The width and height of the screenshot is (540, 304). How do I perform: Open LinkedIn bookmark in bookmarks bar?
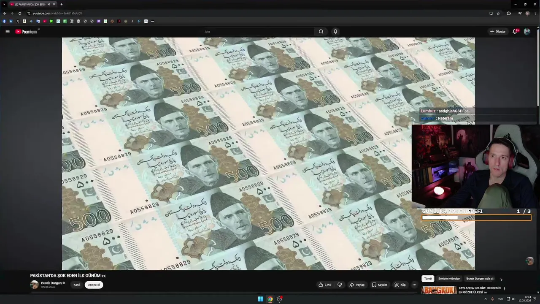click(11, 21)
